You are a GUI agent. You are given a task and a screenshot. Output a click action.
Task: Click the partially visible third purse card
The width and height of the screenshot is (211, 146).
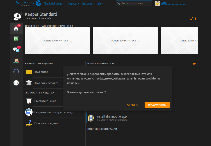pos(179,41)
